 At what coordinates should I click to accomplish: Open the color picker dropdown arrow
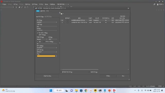tap(56, 56)
